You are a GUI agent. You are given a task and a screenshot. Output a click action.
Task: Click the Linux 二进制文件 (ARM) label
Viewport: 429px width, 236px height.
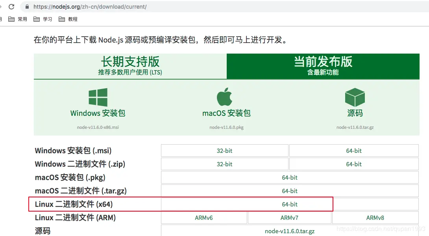pyautogui.click(x=75, y=217)
